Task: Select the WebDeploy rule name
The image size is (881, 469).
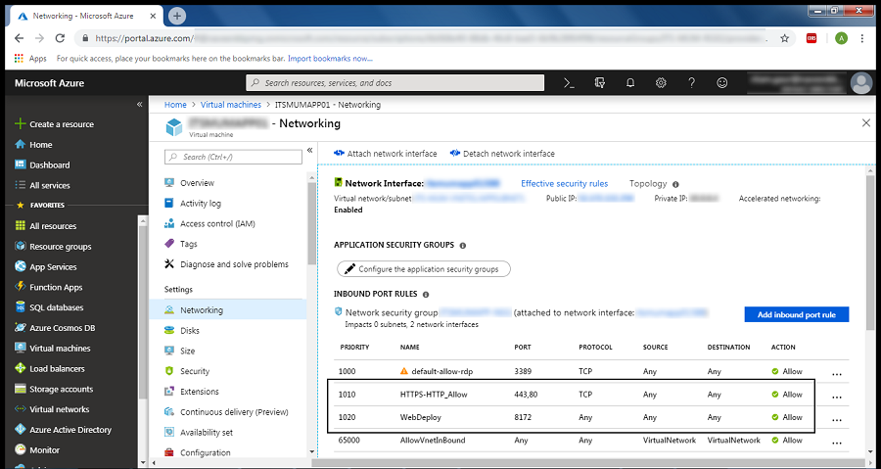Action: [421, 417]
